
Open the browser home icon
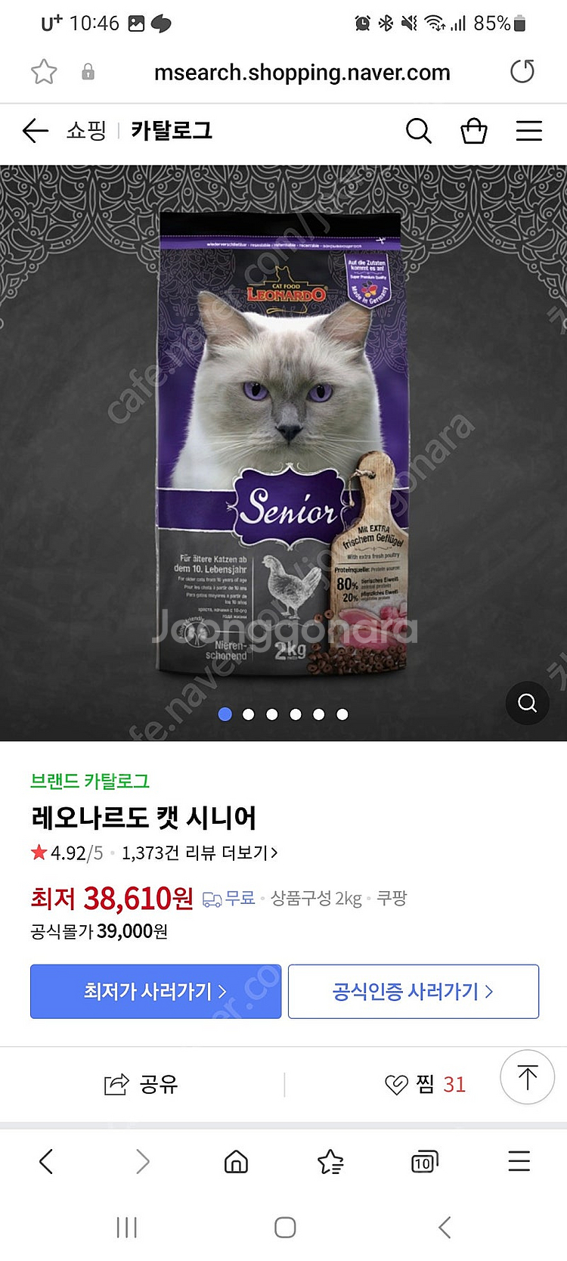pyautogui.click(x=237, y=1161)
